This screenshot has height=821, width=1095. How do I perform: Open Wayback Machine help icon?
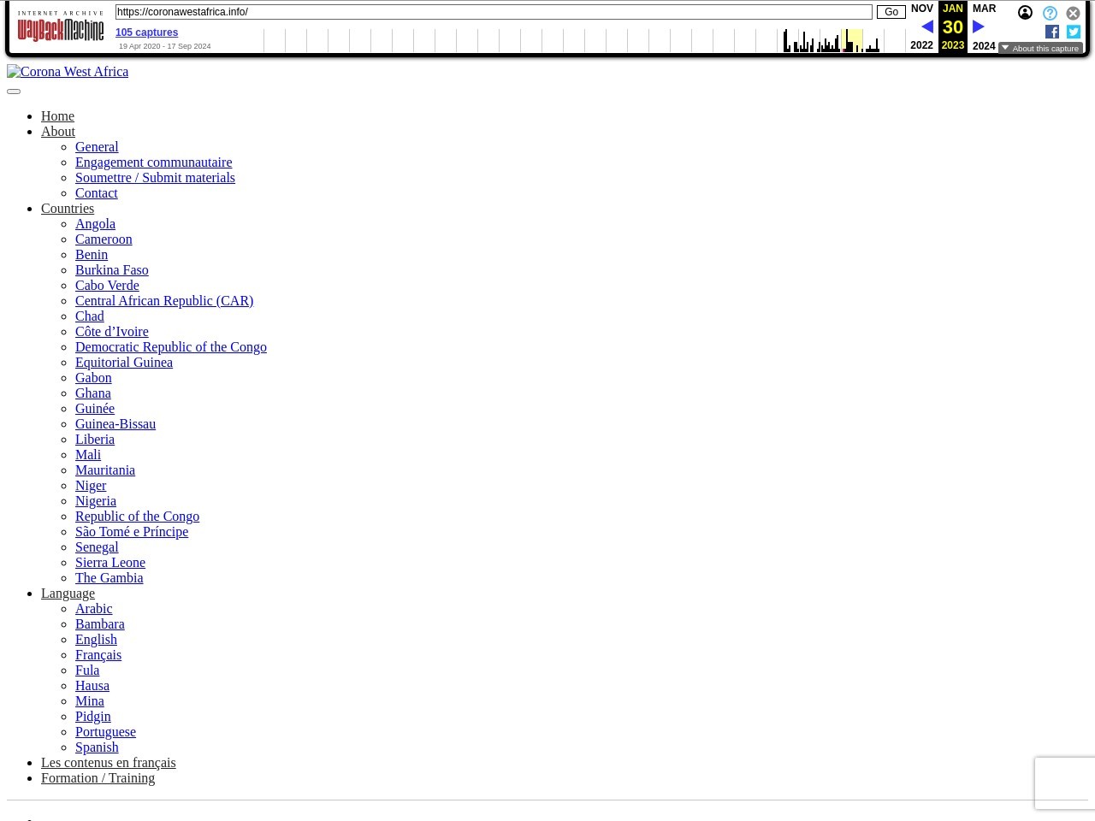(x=1050, y=13)
